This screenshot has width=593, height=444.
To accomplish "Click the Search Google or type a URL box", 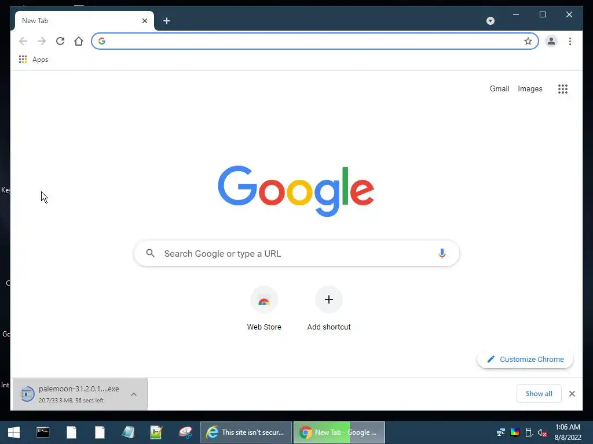I will click(x=296, y=253).
